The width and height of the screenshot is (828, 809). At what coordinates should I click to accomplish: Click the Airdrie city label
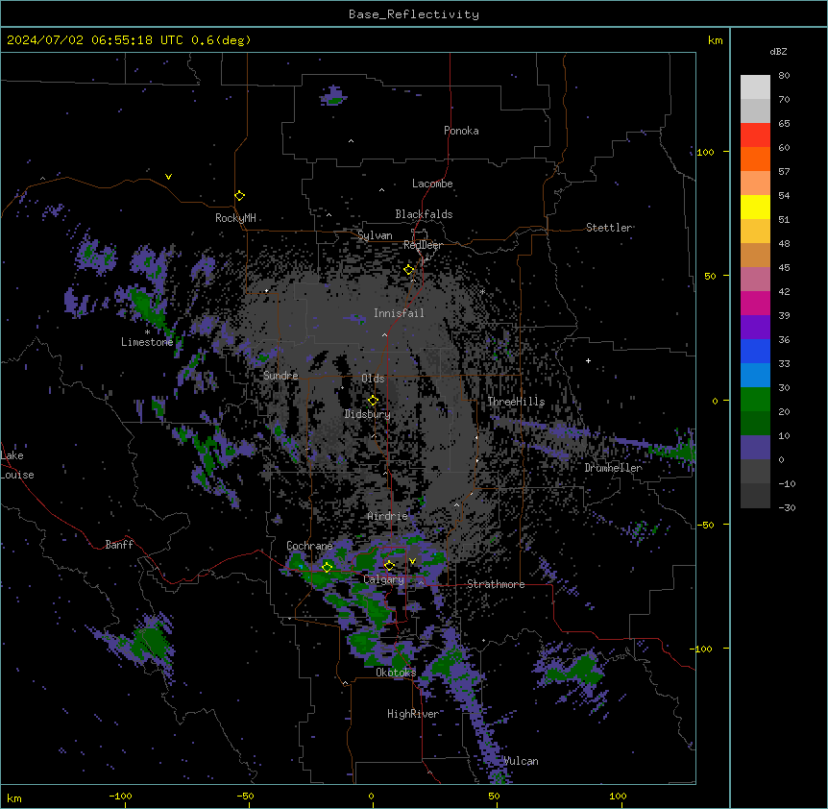click(387, 516)
